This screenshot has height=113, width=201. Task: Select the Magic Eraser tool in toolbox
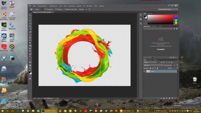30,43
